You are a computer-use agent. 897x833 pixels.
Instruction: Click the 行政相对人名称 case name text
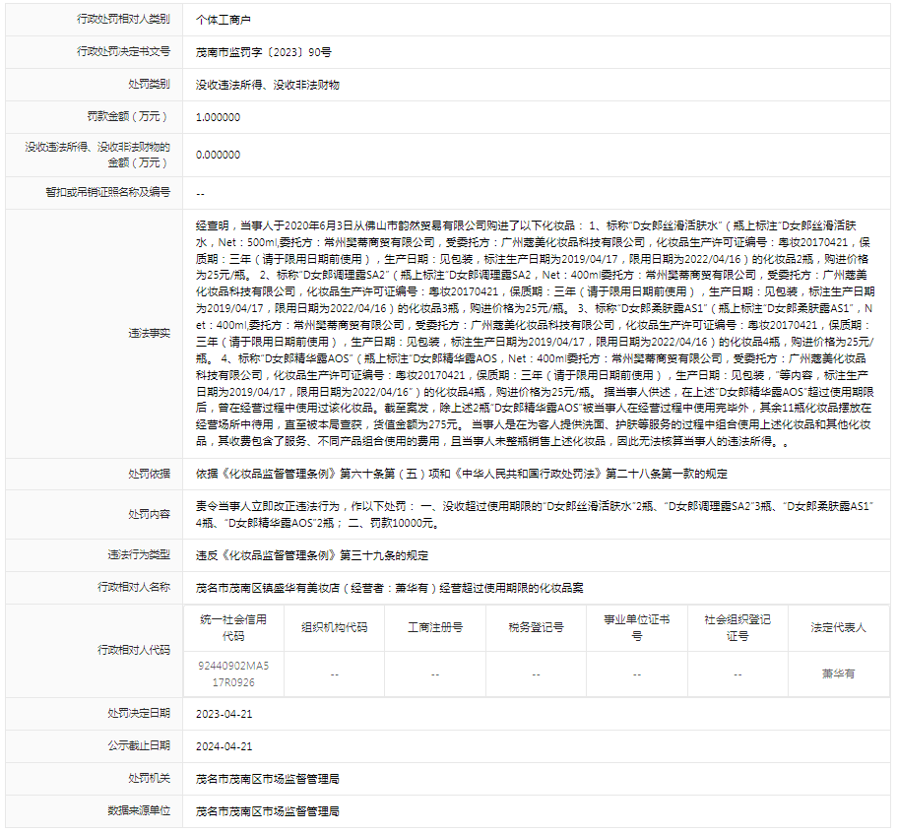390,588
